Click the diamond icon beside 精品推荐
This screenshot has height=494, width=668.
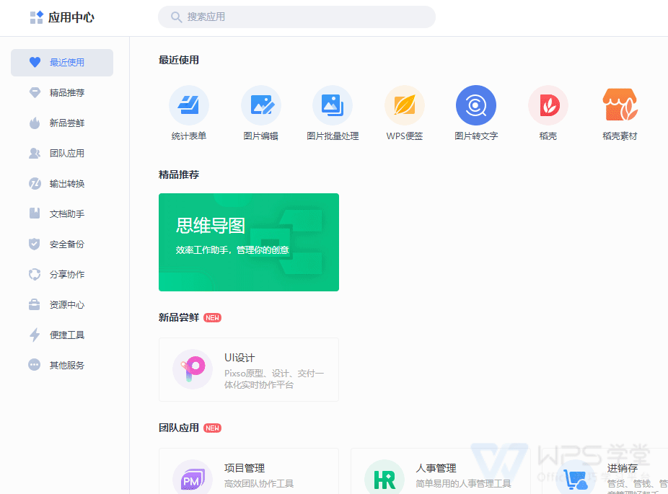pyautogui.click(x=35, y=92)
